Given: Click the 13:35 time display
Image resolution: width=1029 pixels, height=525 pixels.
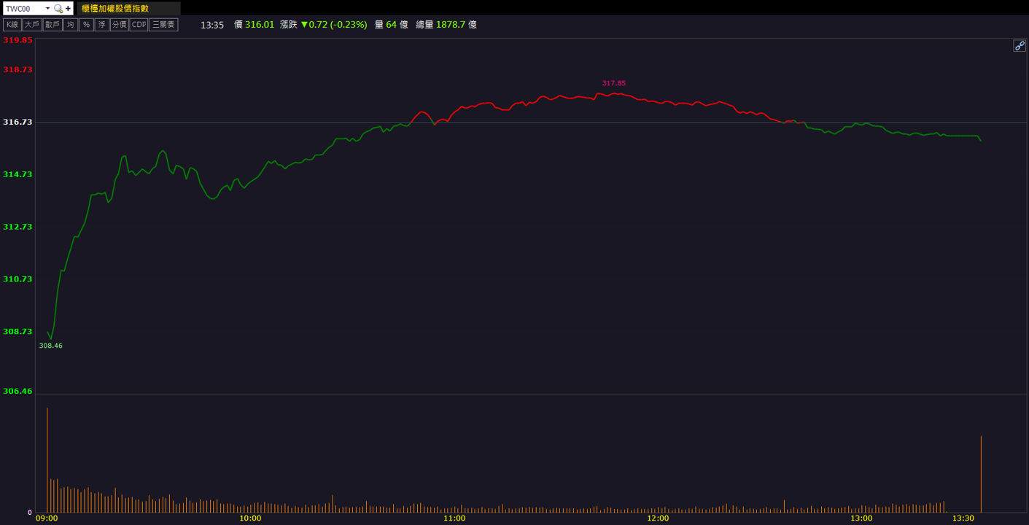Looking at the screenshot, I should click(x=212, y=25).
